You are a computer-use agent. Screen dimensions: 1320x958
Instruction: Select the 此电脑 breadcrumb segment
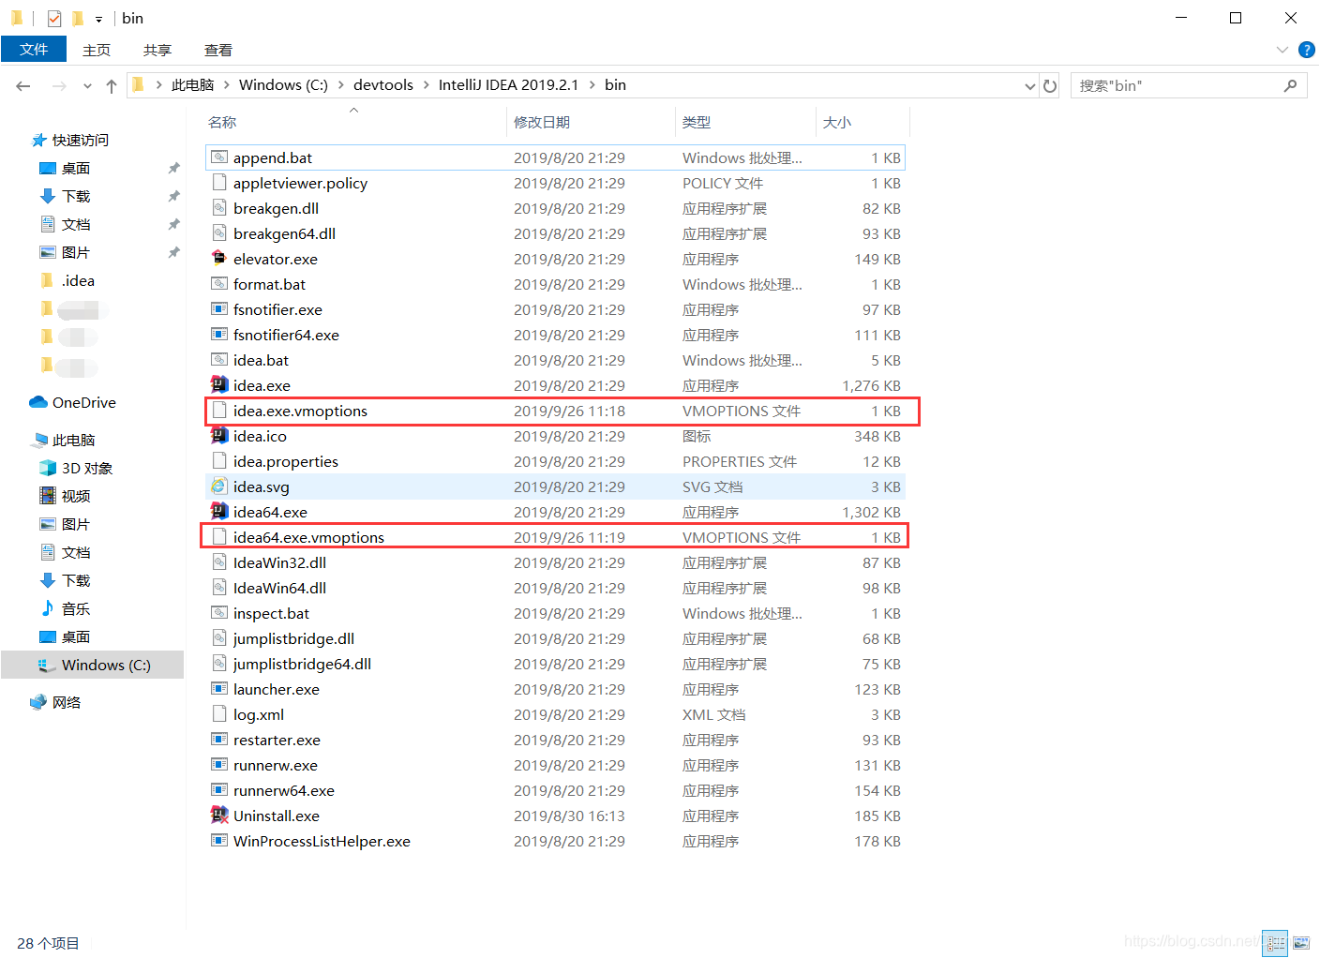pos(193,85)
